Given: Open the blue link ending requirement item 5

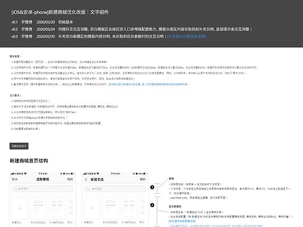Looking at the screenshot, I should click(148, 84).
